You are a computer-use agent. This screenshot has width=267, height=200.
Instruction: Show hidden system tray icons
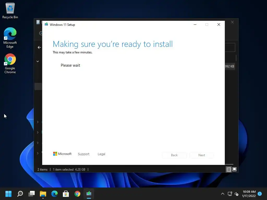click(x=223, y=194)
